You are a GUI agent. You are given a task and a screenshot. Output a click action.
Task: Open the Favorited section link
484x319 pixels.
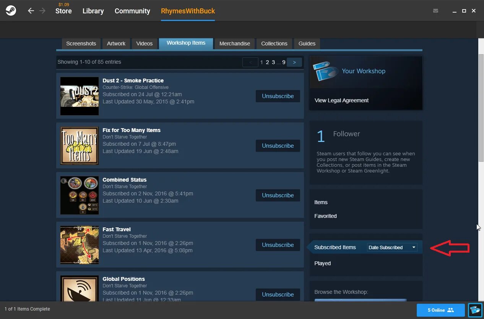pos(326,216)
